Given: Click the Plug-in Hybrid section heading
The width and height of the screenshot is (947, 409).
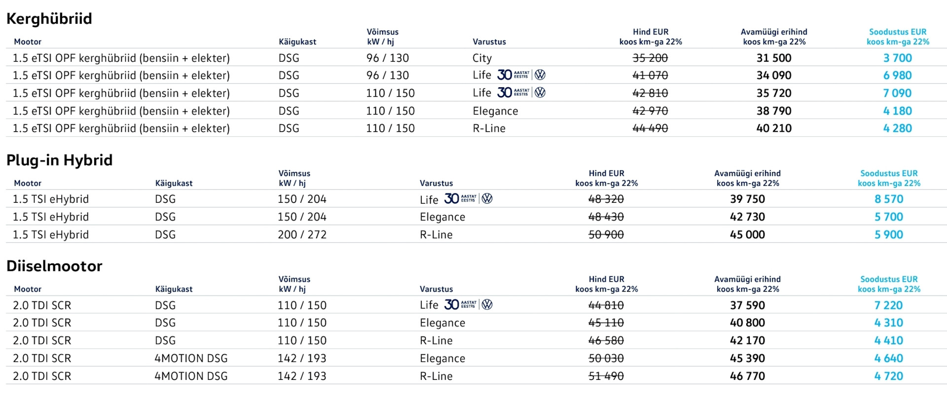Looking at the screenshot, I should [x=60, y=160].
